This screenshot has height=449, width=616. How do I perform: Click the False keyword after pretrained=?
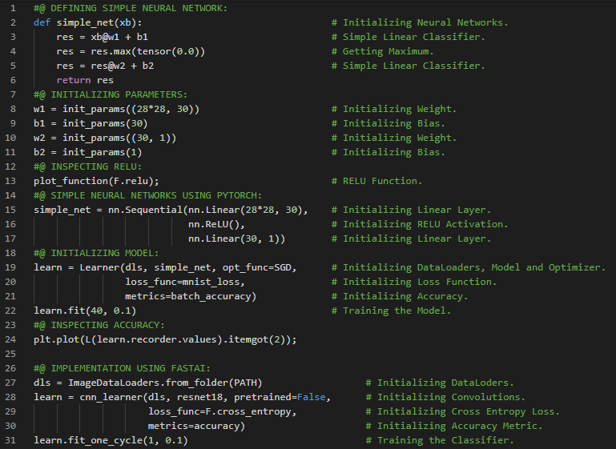314,397
